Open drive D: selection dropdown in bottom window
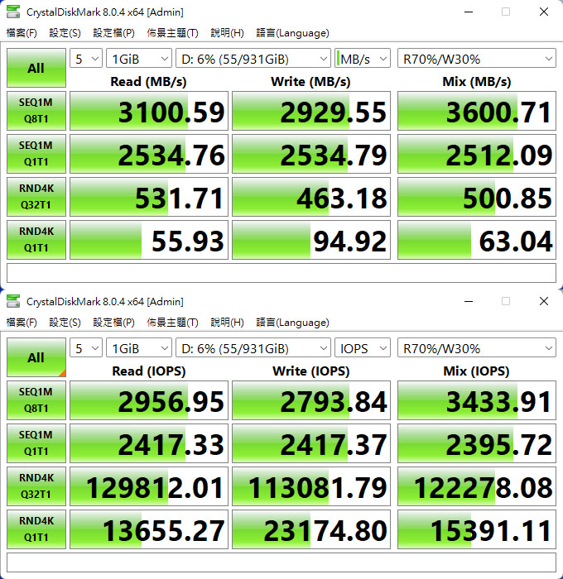Viewport: 563px width, 579px height. (253, 348)
